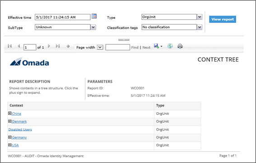256x163 pixels.
Task: Click the Next search link
Action: pyautogui.click(x=146, y=48)
